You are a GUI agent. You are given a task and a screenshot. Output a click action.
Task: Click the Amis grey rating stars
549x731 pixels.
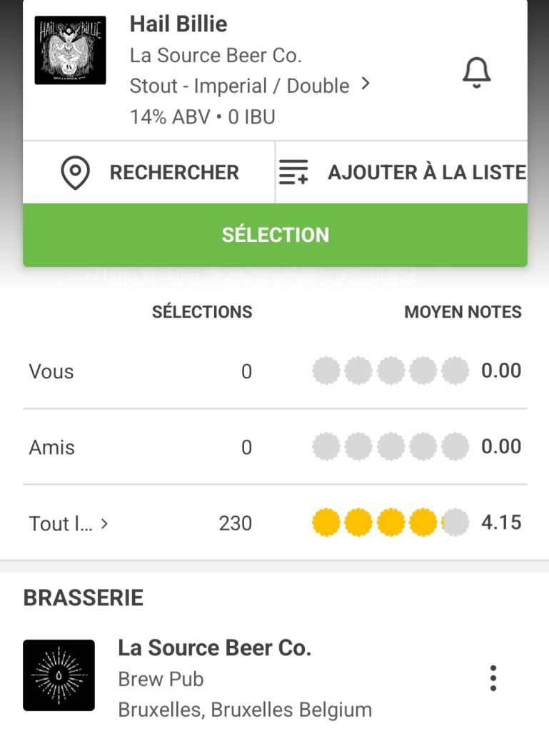pyautogui.click(x=391, y=447)
